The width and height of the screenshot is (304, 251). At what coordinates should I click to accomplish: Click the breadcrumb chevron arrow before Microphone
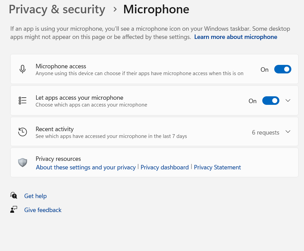(x=115, y=9)
